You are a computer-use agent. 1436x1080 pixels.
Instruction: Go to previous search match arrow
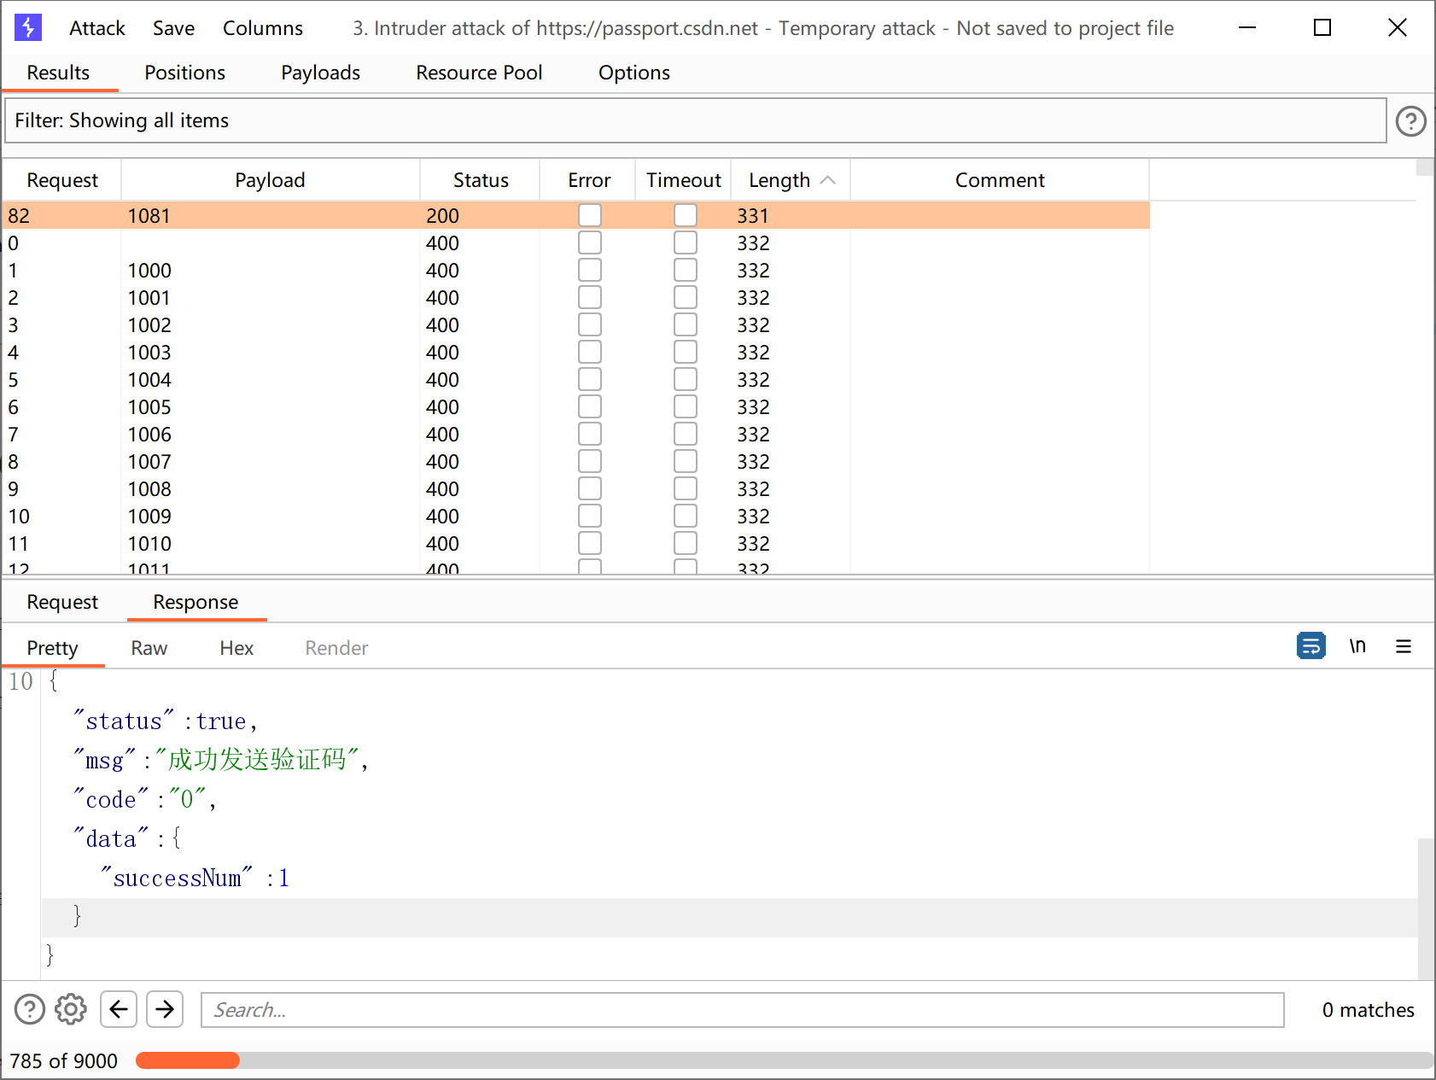(x=119, y=1009)
